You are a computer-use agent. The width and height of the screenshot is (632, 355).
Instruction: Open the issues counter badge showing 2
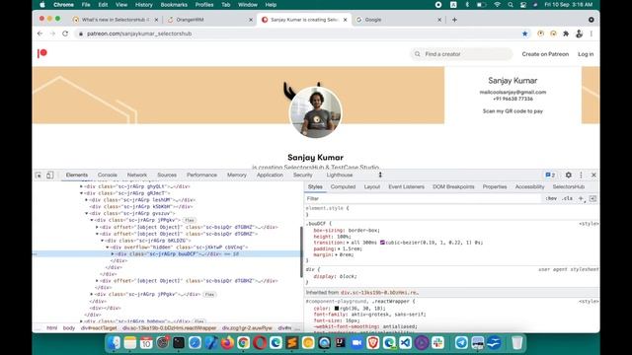tap(550, 176)
